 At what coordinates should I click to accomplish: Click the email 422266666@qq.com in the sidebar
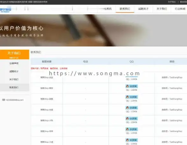coord(15,100)
